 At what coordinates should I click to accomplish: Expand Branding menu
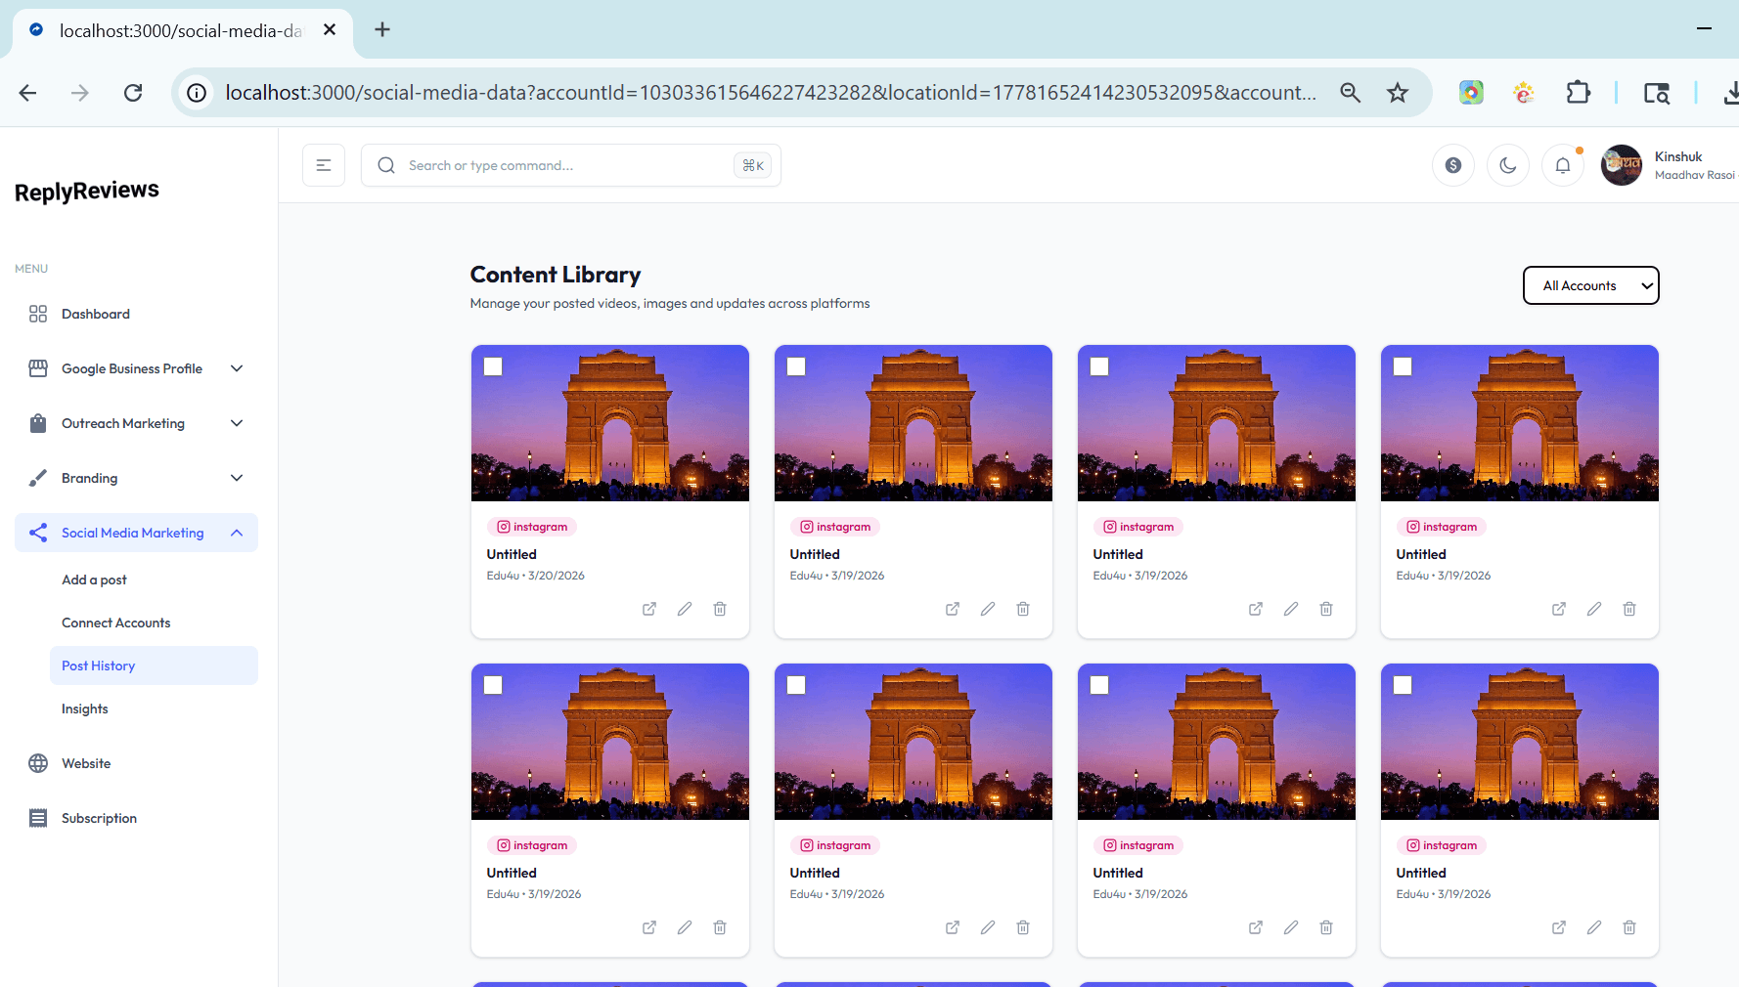(x=136, y=478)
